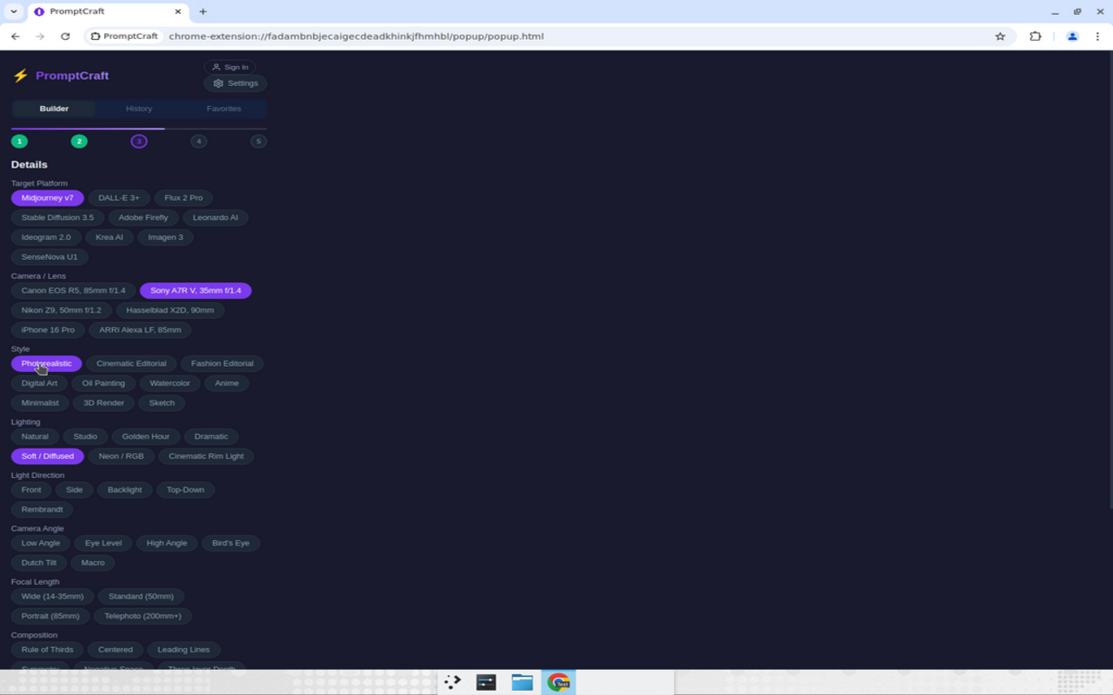The width and height of the screenshot is (1113, 695).
Task: Choose DALL-E 3+ as target platform
Action: coord(119,198)
